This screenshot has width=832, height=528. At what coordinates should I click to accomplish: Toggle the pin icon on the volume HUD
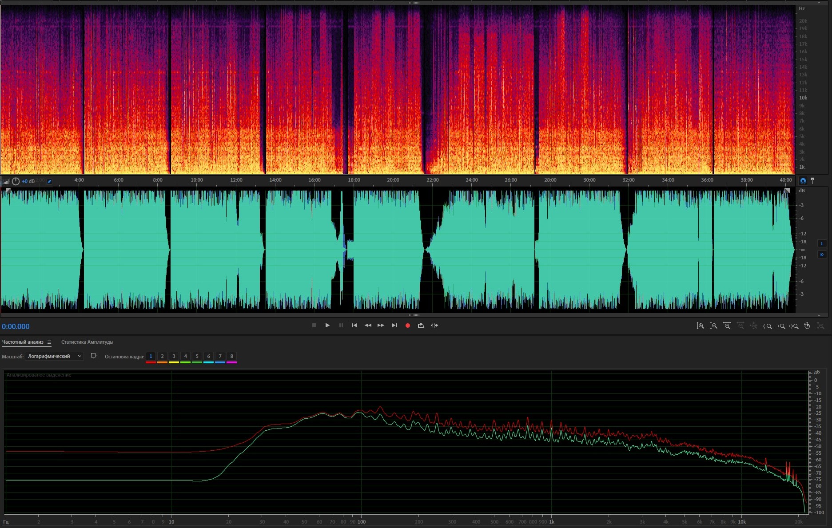tap(49, 181)
